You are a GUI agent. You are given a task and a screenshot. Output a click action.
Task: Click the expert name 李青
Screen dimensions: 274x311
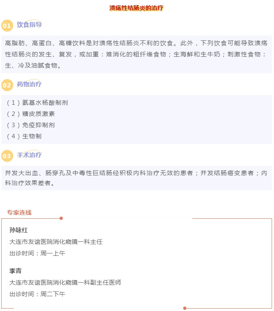click(16, 271)
